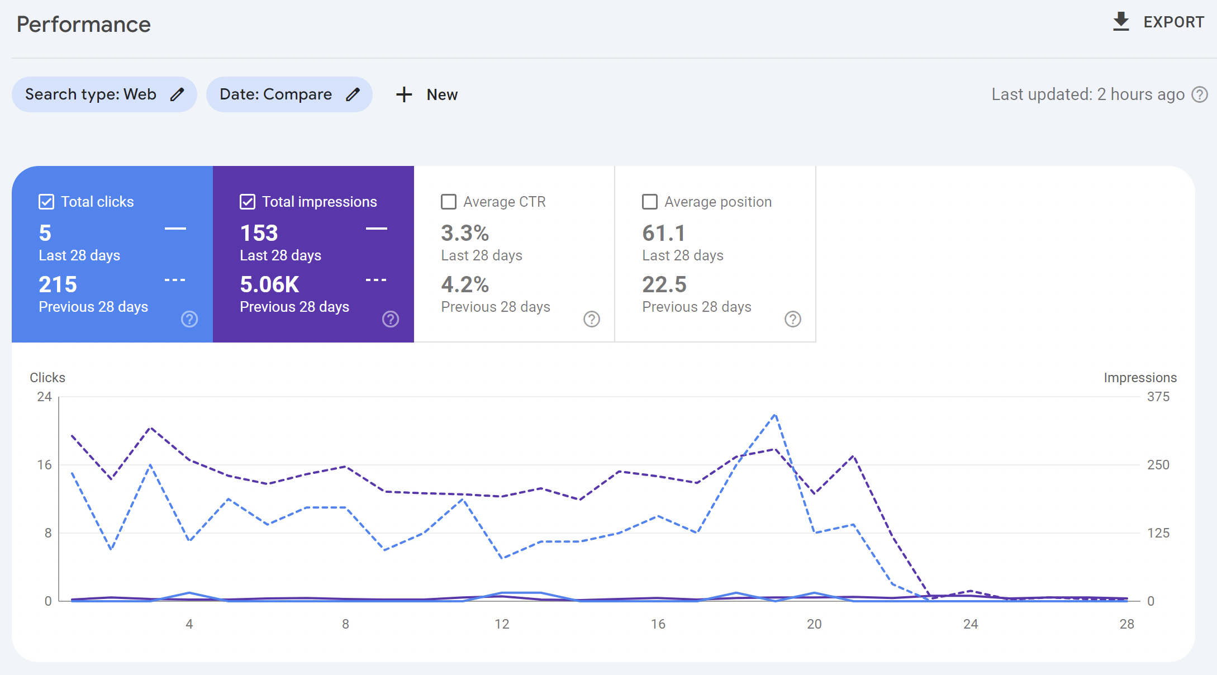Click the day 28 x-axis label

pyautogui.click(x=1127, y=624)
